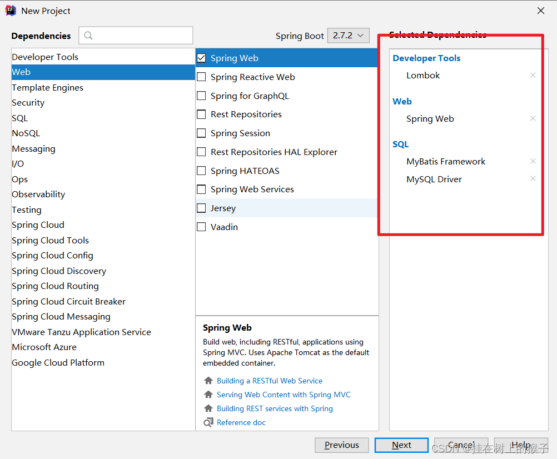557x459 pixels.
Task: Check the Jersey checkbox
Action: pos(201,208)
